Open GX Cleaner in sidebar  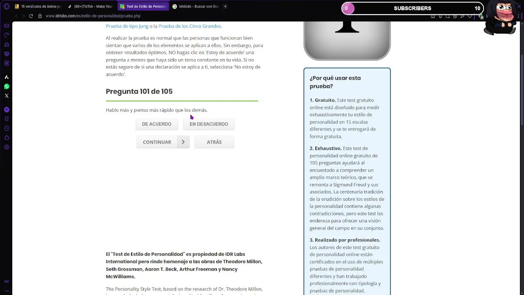7,45
